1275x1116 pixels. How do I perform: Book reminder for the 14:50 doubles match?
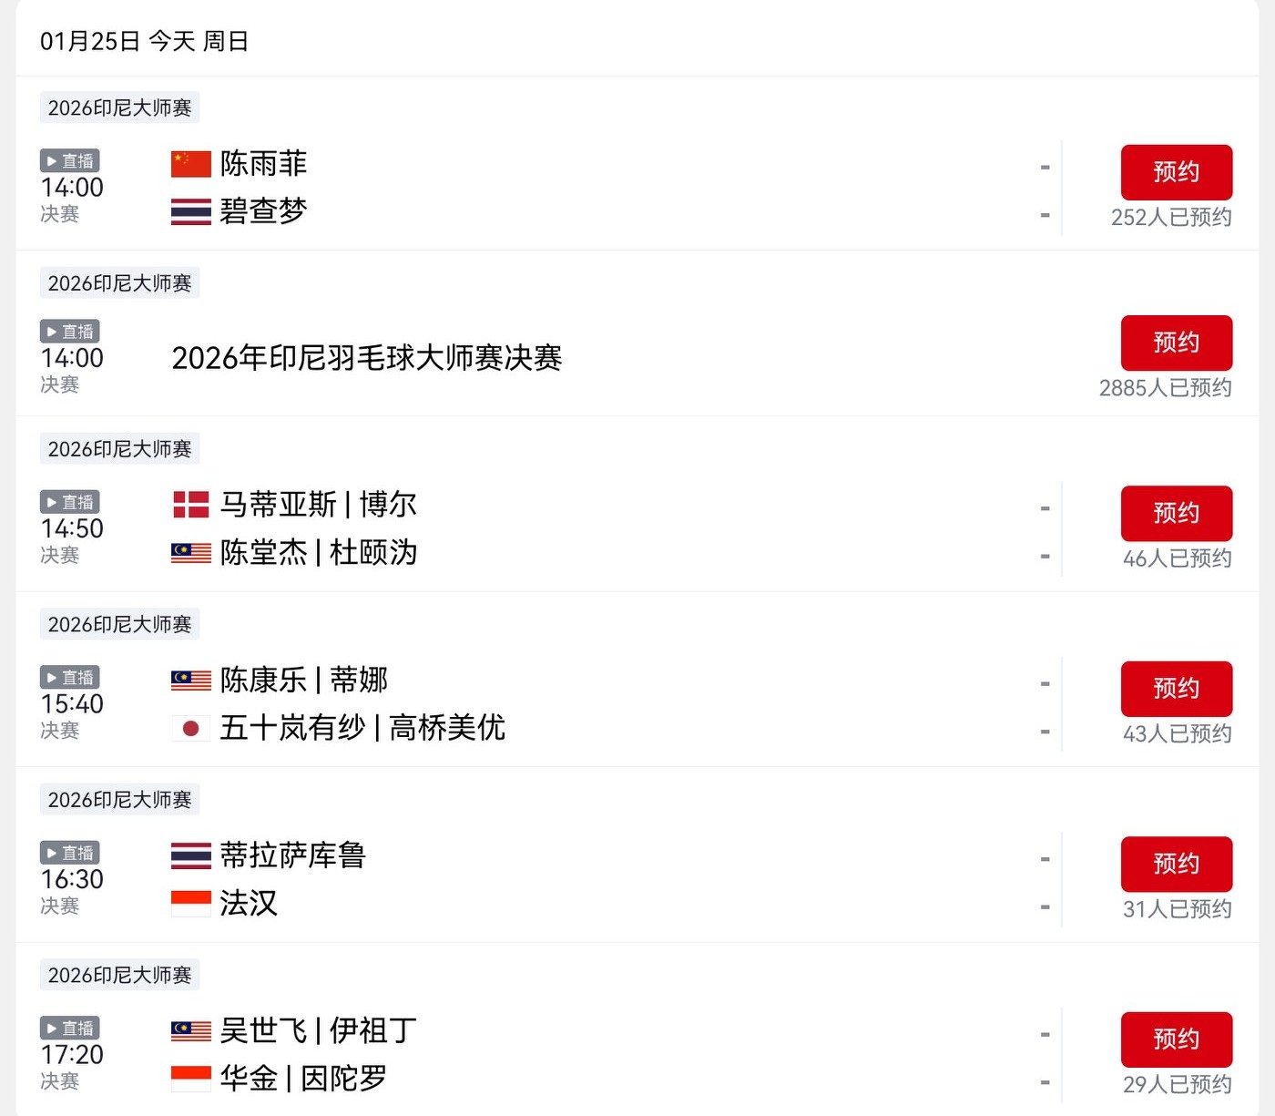[x=1176, y=513]
